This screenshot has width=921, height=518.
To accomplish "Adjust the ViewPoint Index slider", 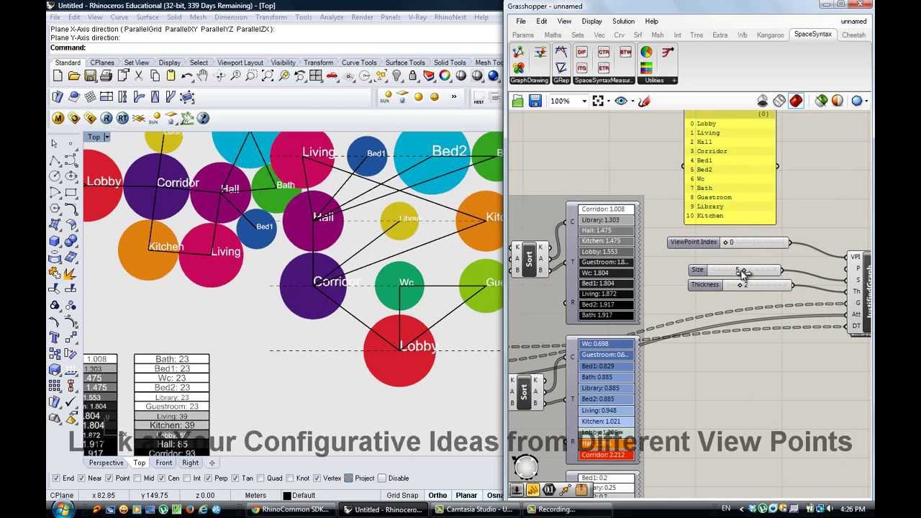I will click(x=729, y=242).
